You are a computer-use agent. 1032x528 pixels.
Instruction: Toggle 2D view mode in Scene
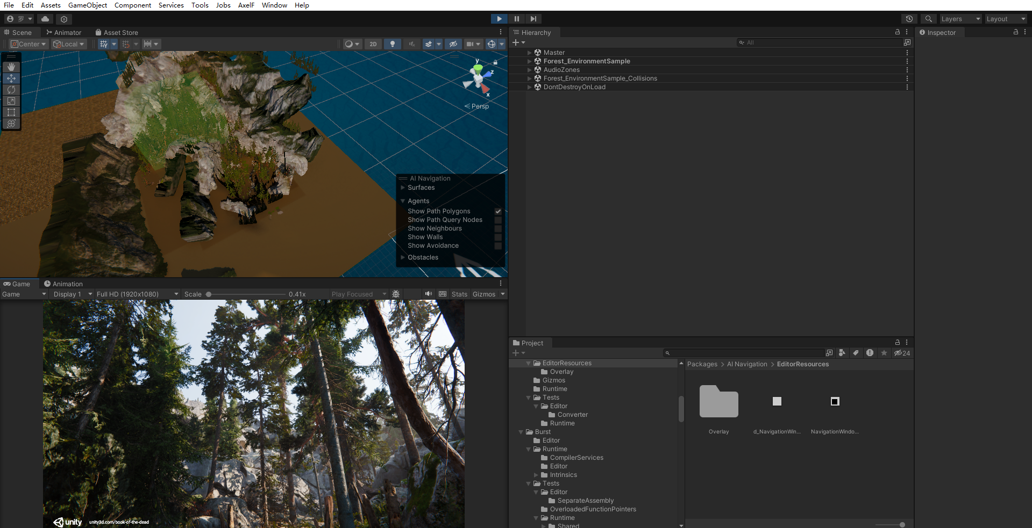pyautogui.click(x=373, y=44)
